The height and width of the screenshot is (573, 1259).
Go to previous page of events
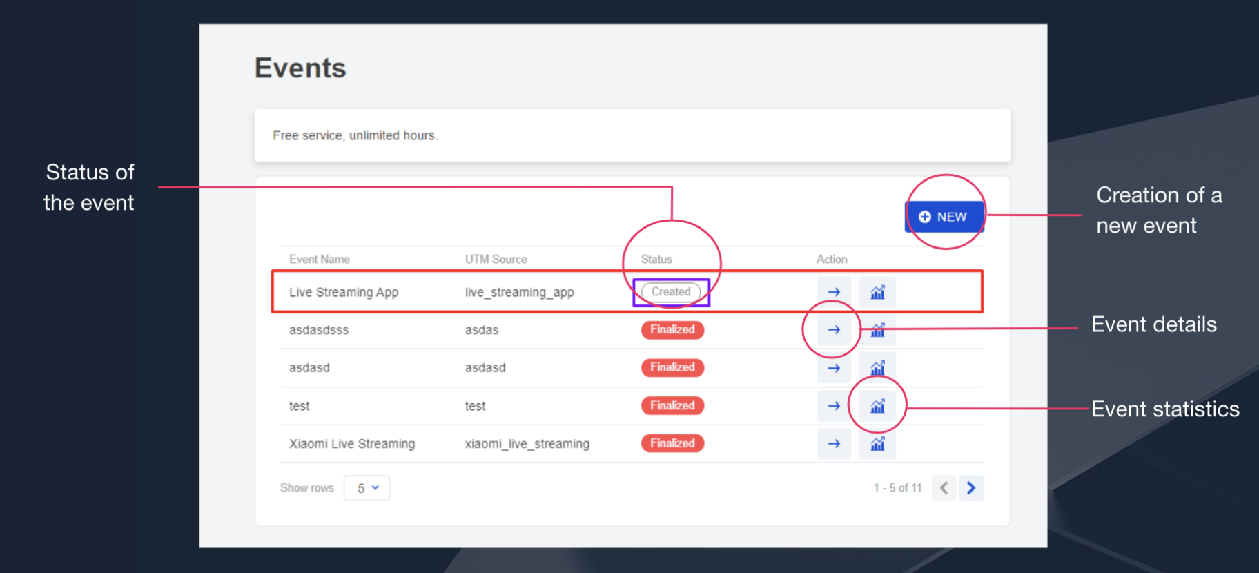click(944, 488)
